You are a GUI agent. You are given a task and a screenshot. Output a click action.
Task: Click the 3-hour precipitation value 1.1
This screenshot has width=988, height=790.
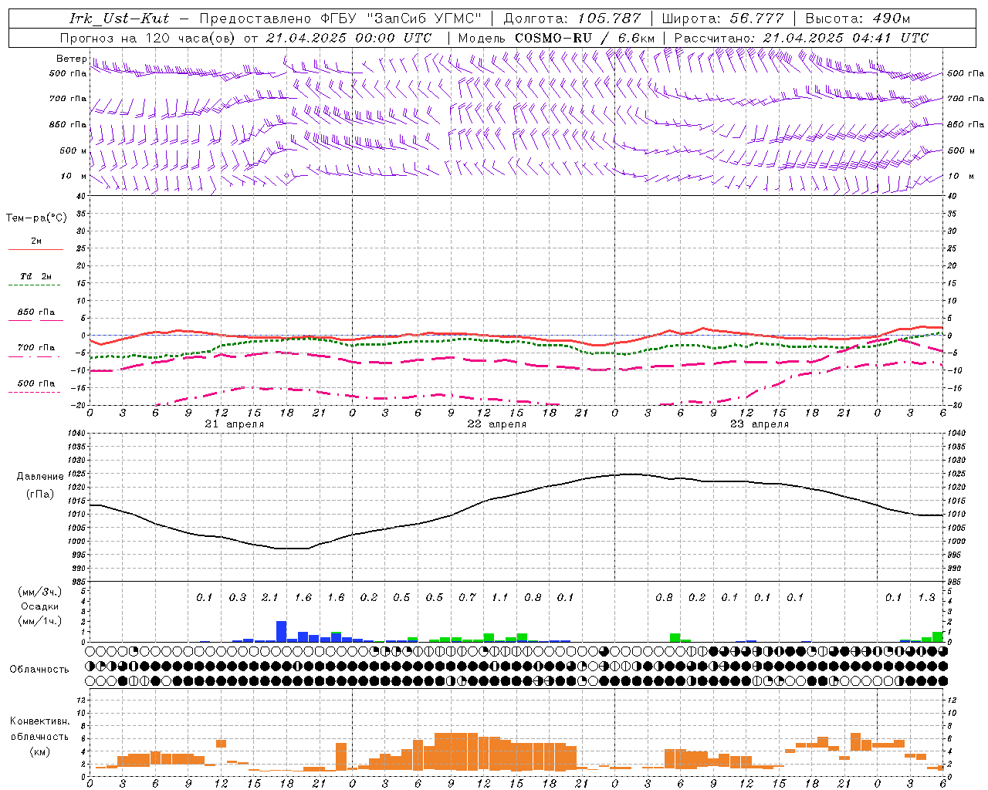[499, 597]
